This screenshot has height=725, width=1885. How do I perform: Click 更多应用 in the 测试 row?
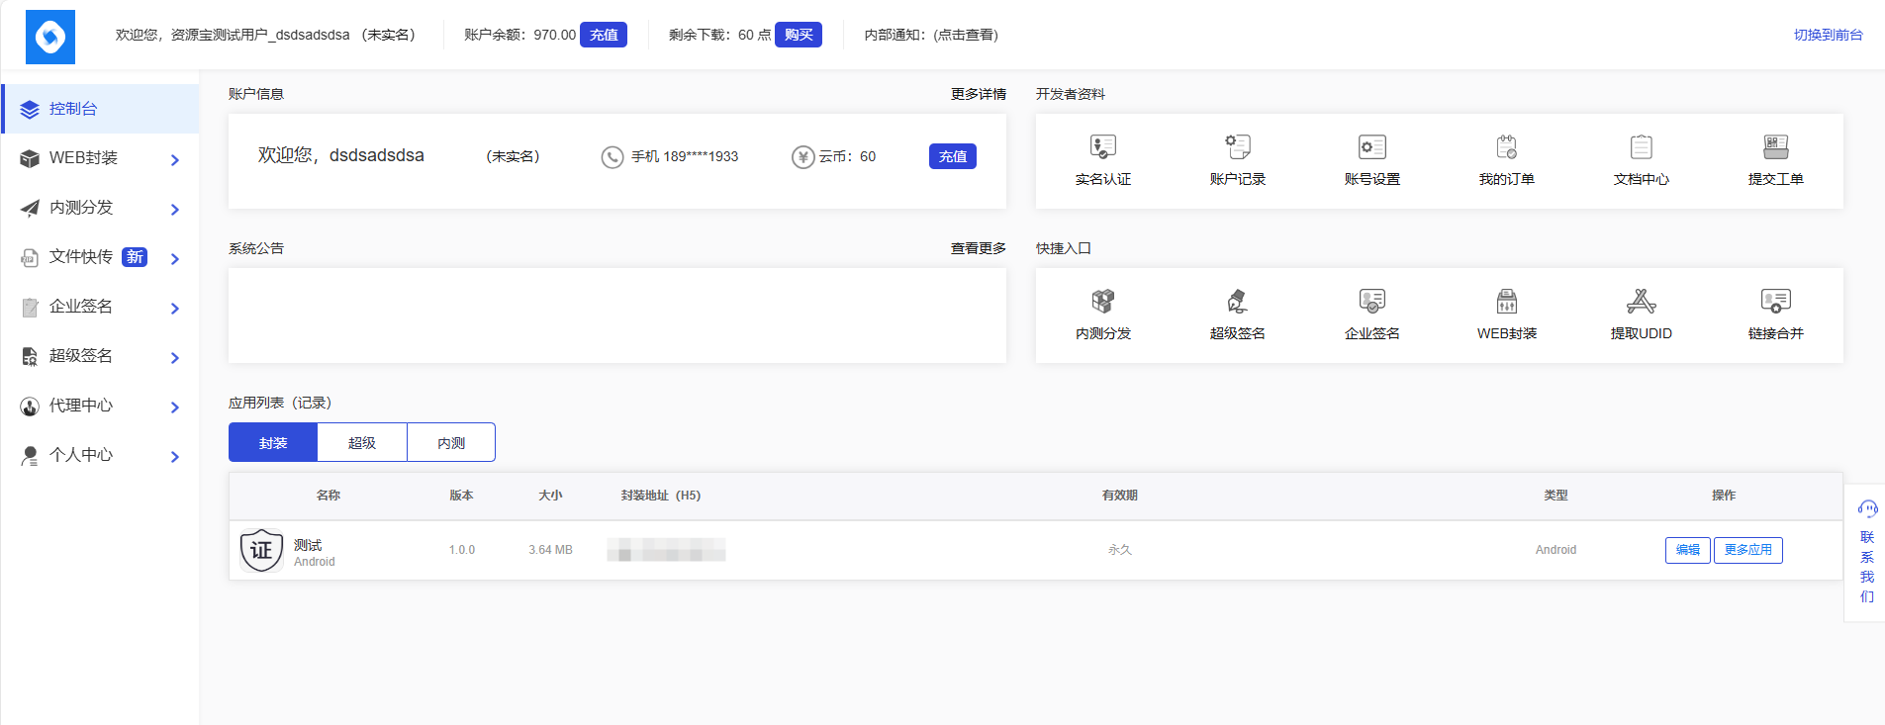tap(1748, 550)
